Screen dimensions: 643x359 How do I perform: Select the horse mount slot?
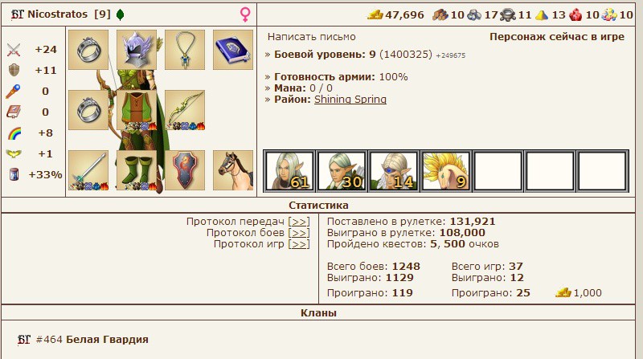233,170
